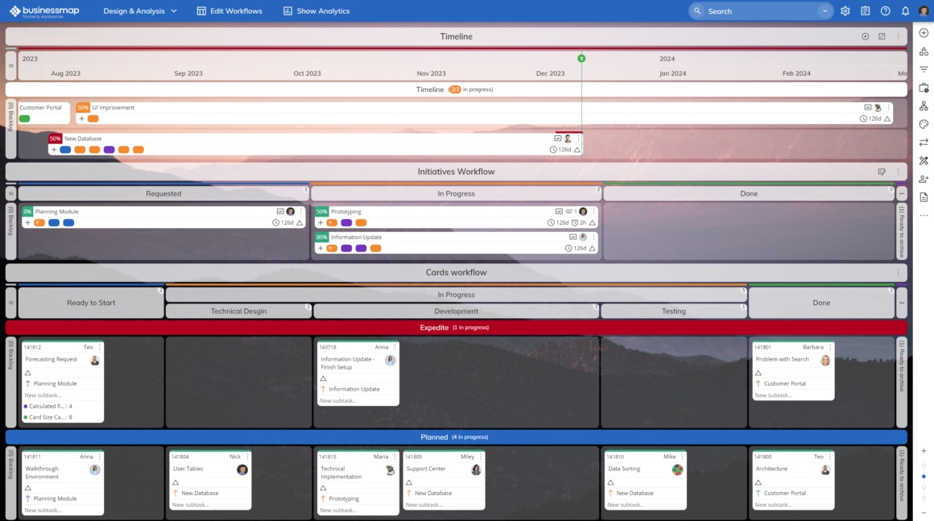934x521 pixels.
Task: Click the expand icon next to Timeline's target icon
Action: pos(882,36)
